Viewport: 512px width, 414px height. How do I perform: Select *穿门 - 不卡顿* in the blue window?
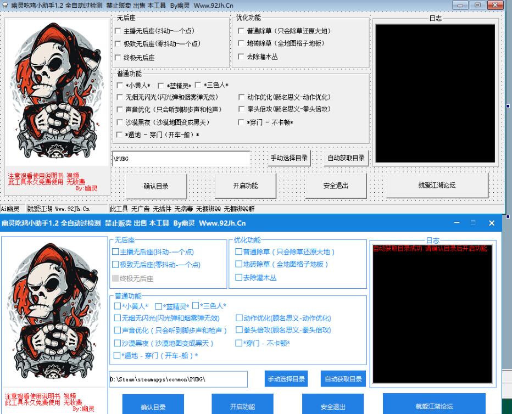(238, 343)
